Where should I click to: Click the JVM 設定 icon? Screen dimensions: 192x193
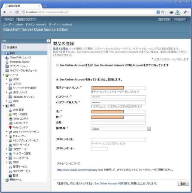(x=10, y=110)
